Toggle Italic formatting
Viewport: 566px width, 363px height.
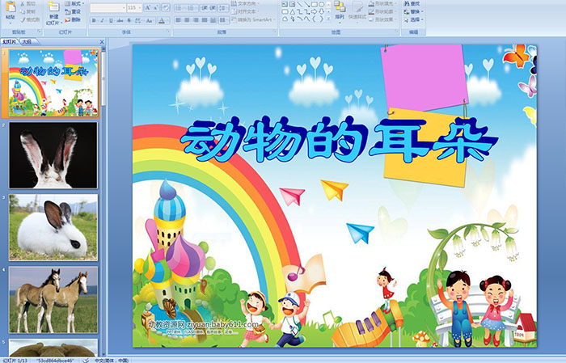pos(102,20)
